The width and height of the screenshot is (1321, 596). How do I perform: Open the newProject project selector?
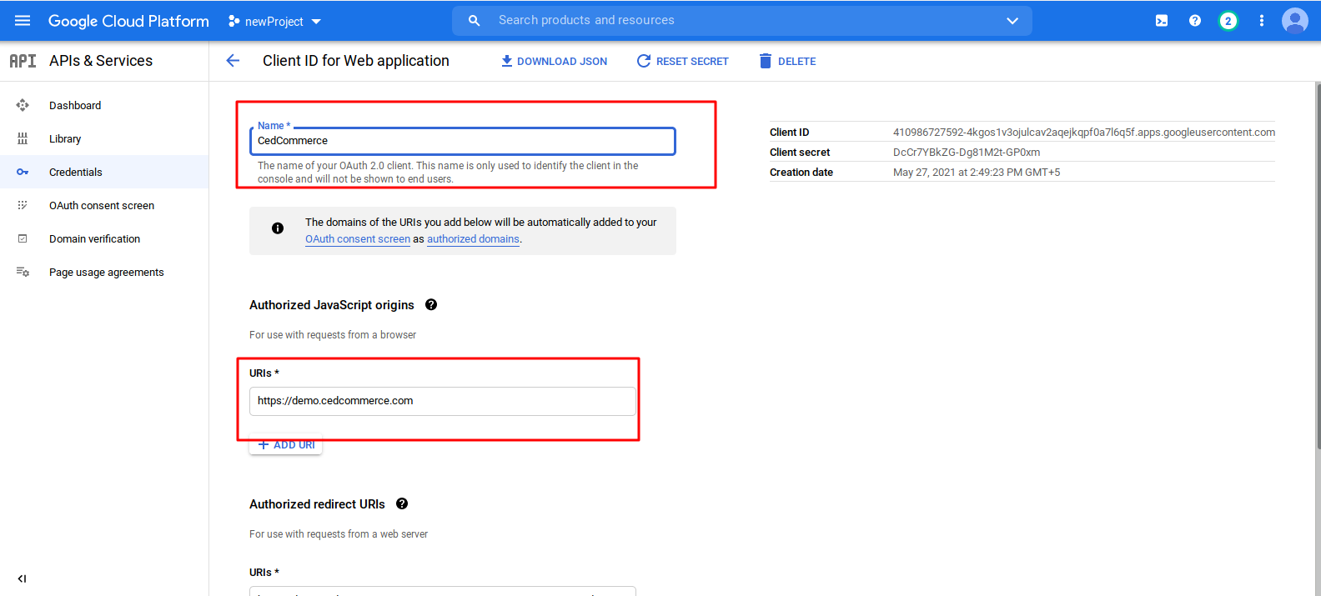274,22
